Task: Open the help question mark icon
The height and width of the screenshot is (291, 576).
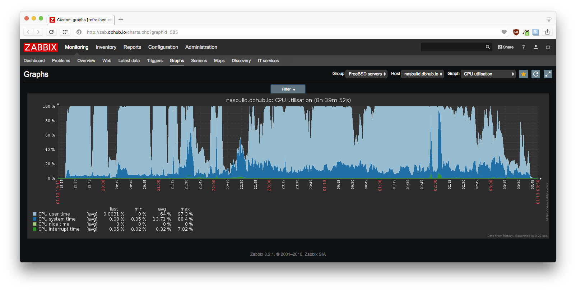Action: (x=523, y=47)
